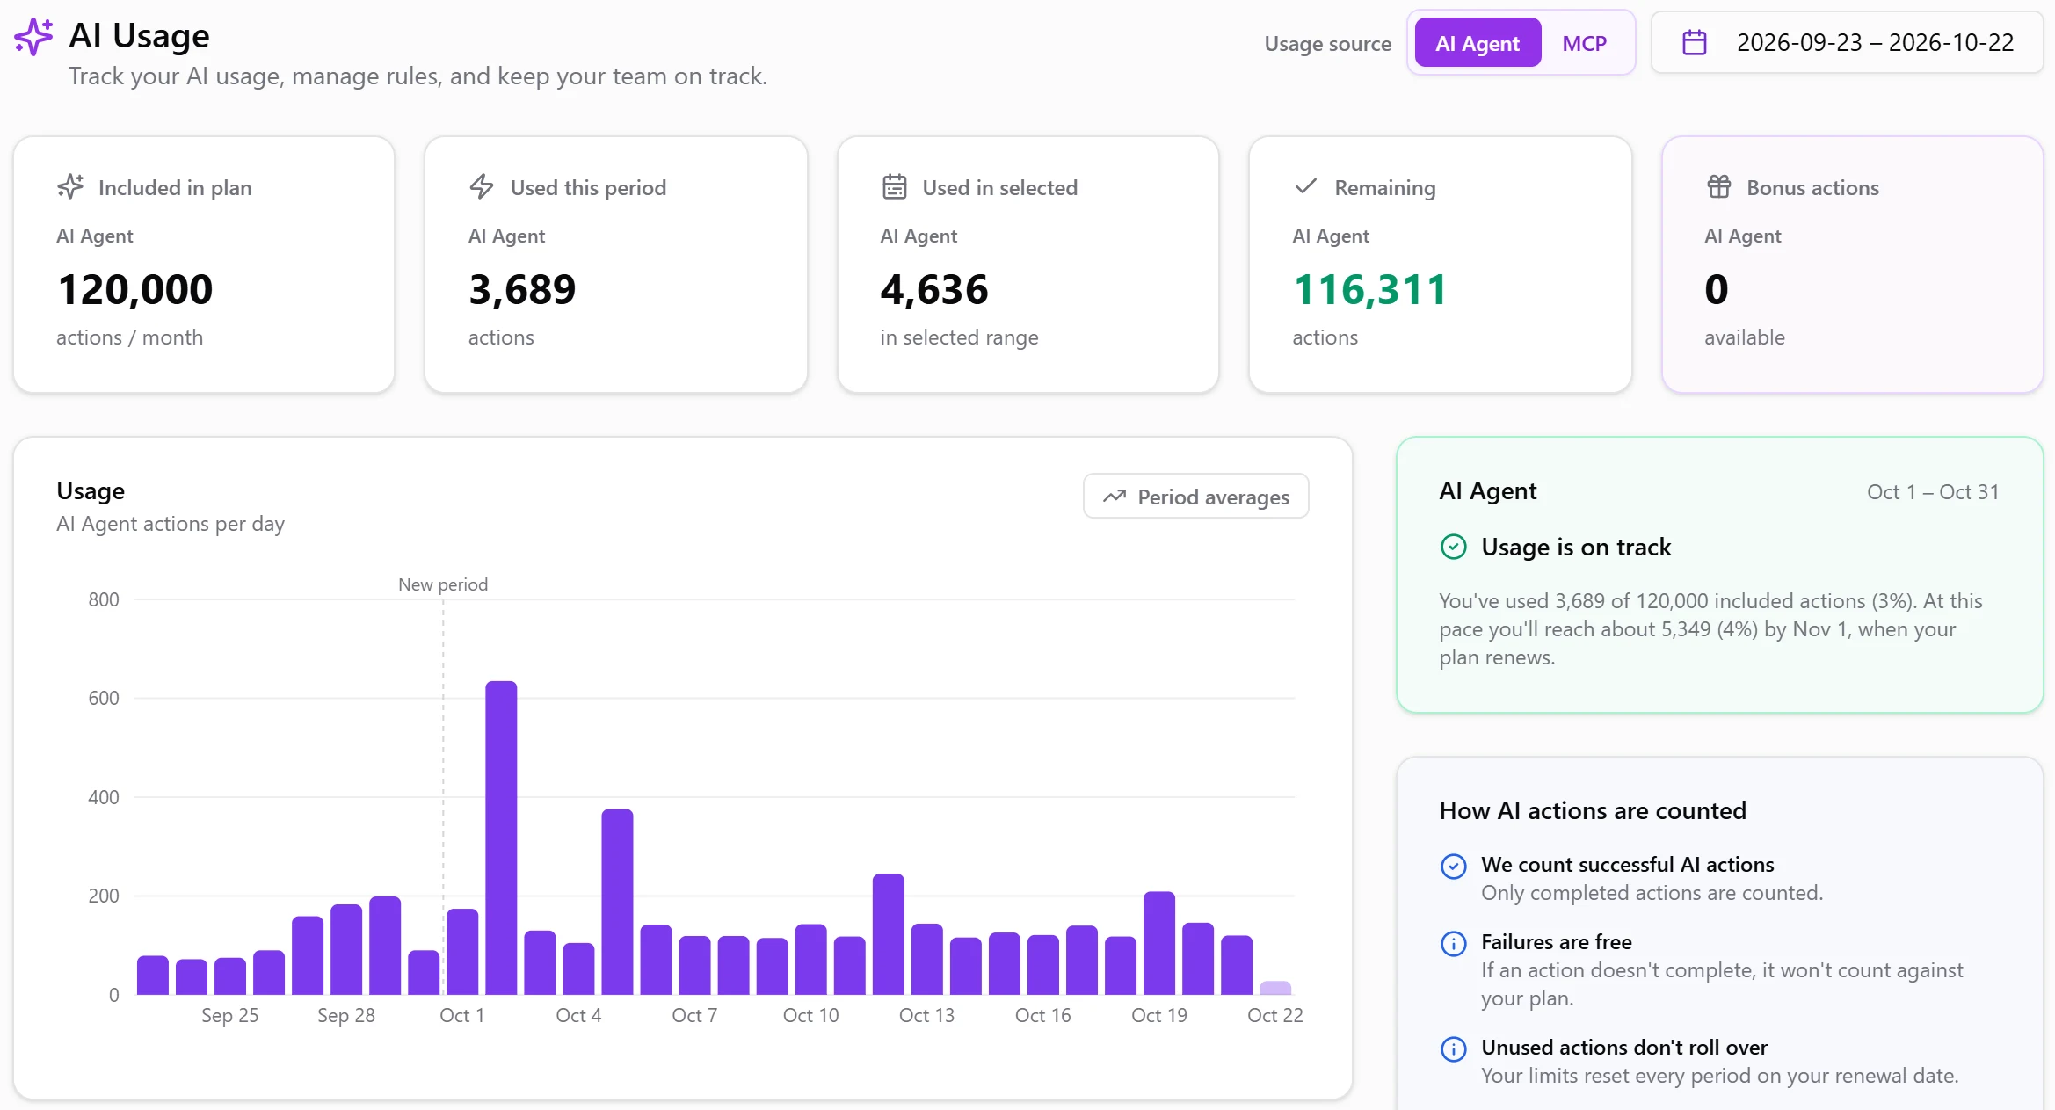Click the 800 y-axis label

click(x=104, y=599)
